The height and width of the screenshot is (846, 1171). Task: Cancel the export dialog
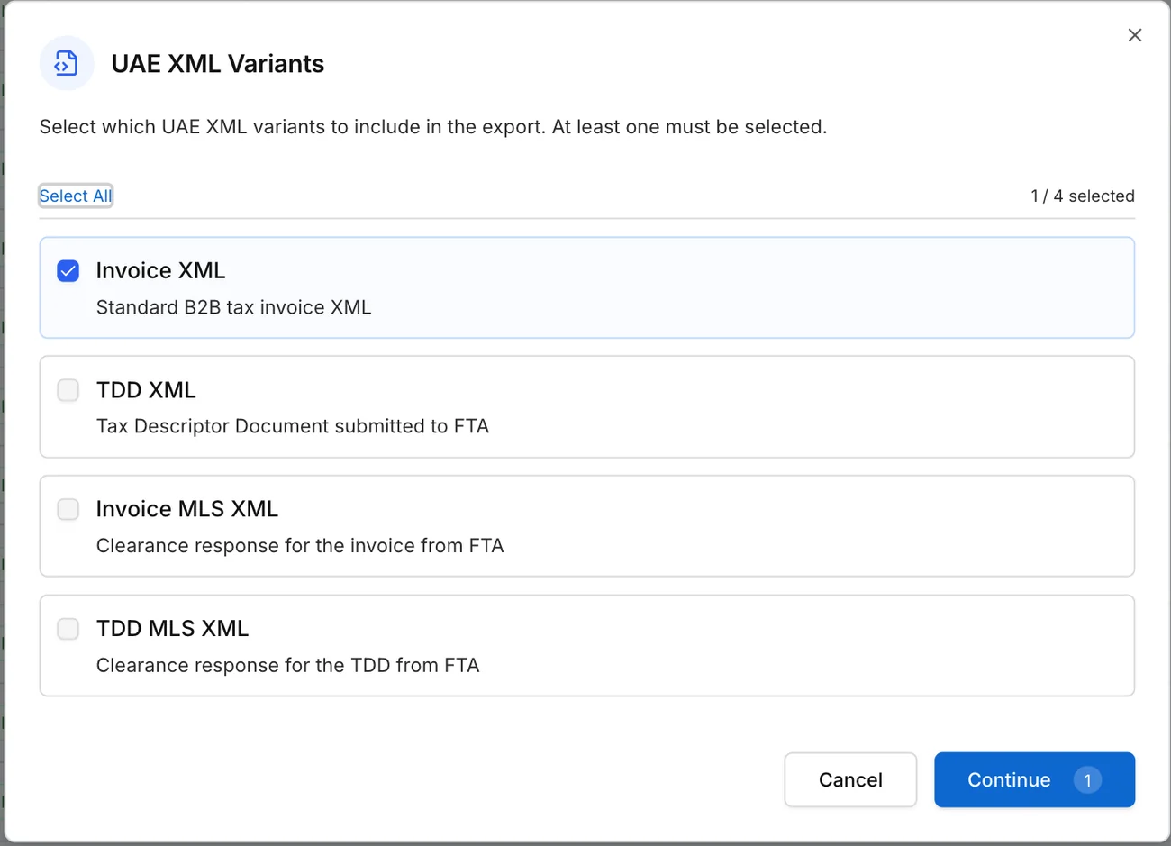click(x=850, y=780)
